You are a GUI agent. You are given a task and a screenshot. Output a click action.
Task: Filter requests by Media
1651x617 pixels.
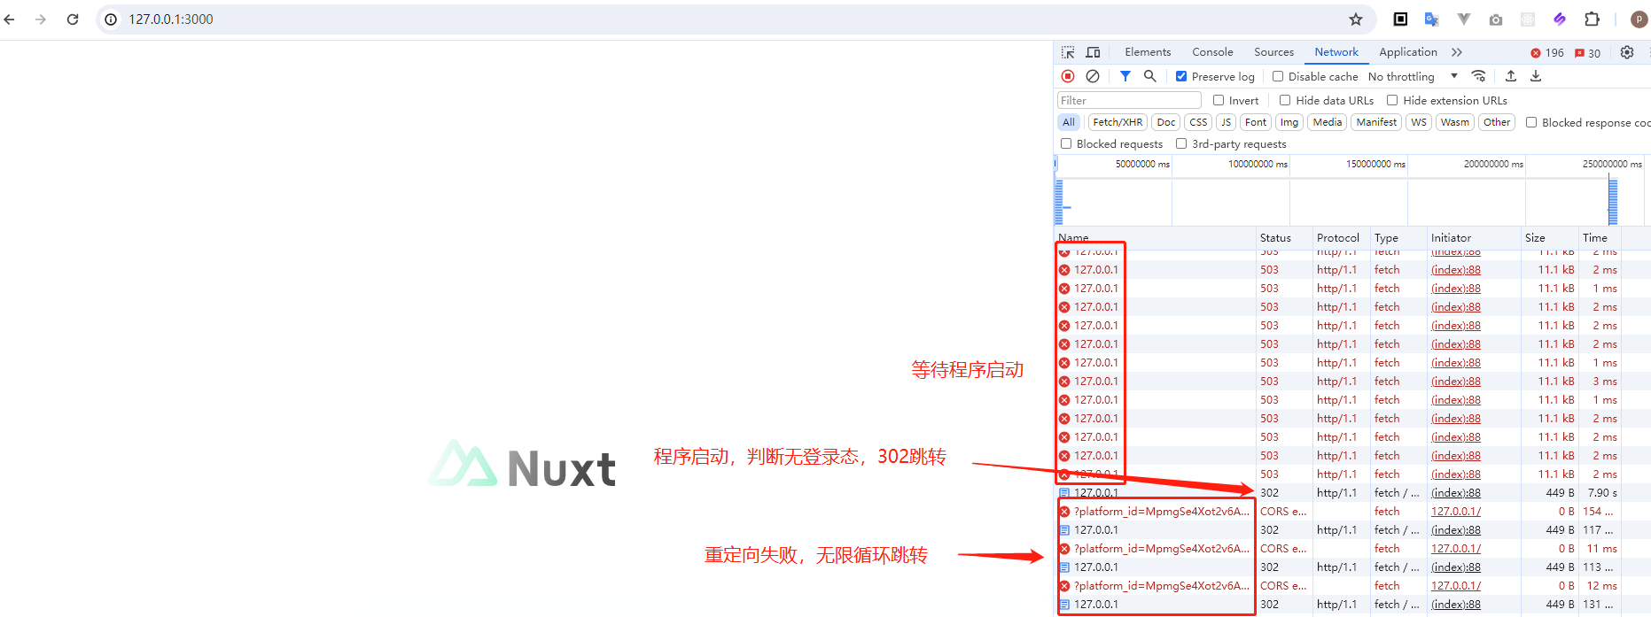click(1328, 122)
